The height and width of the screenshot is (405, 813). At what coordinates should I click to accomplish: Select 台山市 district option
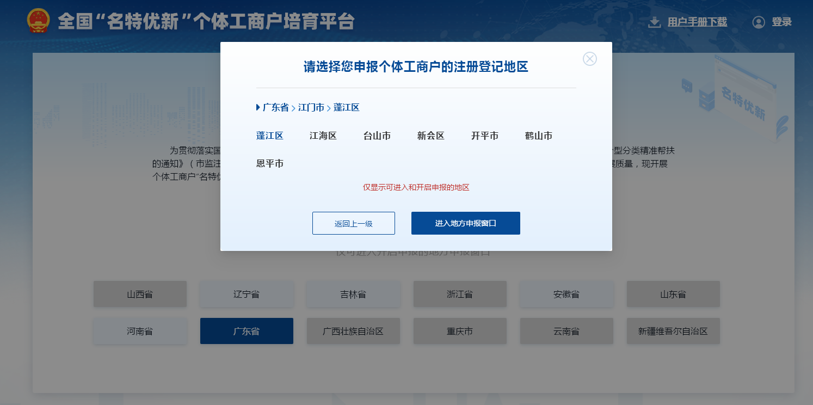tap(377, 136)
